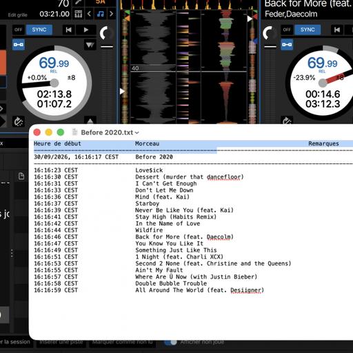
Task: Click 03:21.00 track length on left deck
Action: [x=54, y=14]
